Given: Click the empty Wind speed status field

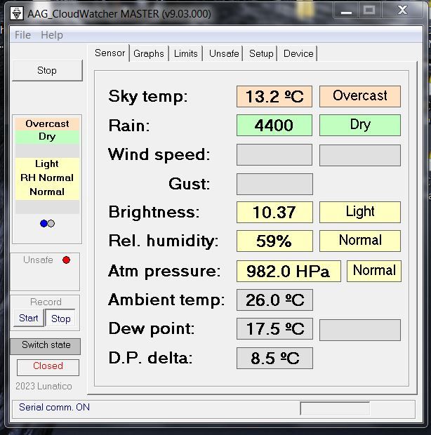Looking at the screenshot, I should coord(360,155).
